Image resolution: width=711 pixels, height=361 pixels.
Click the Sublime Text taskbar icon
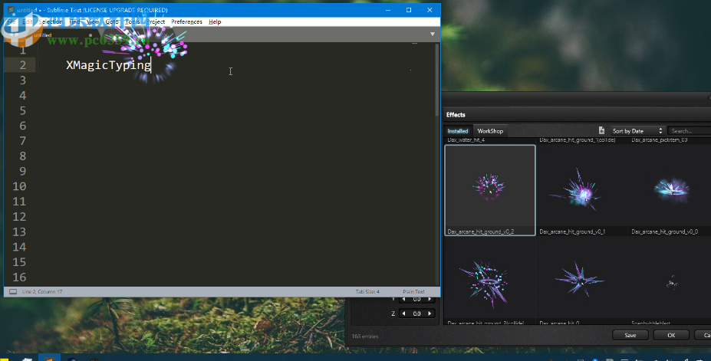coord(49,356)
